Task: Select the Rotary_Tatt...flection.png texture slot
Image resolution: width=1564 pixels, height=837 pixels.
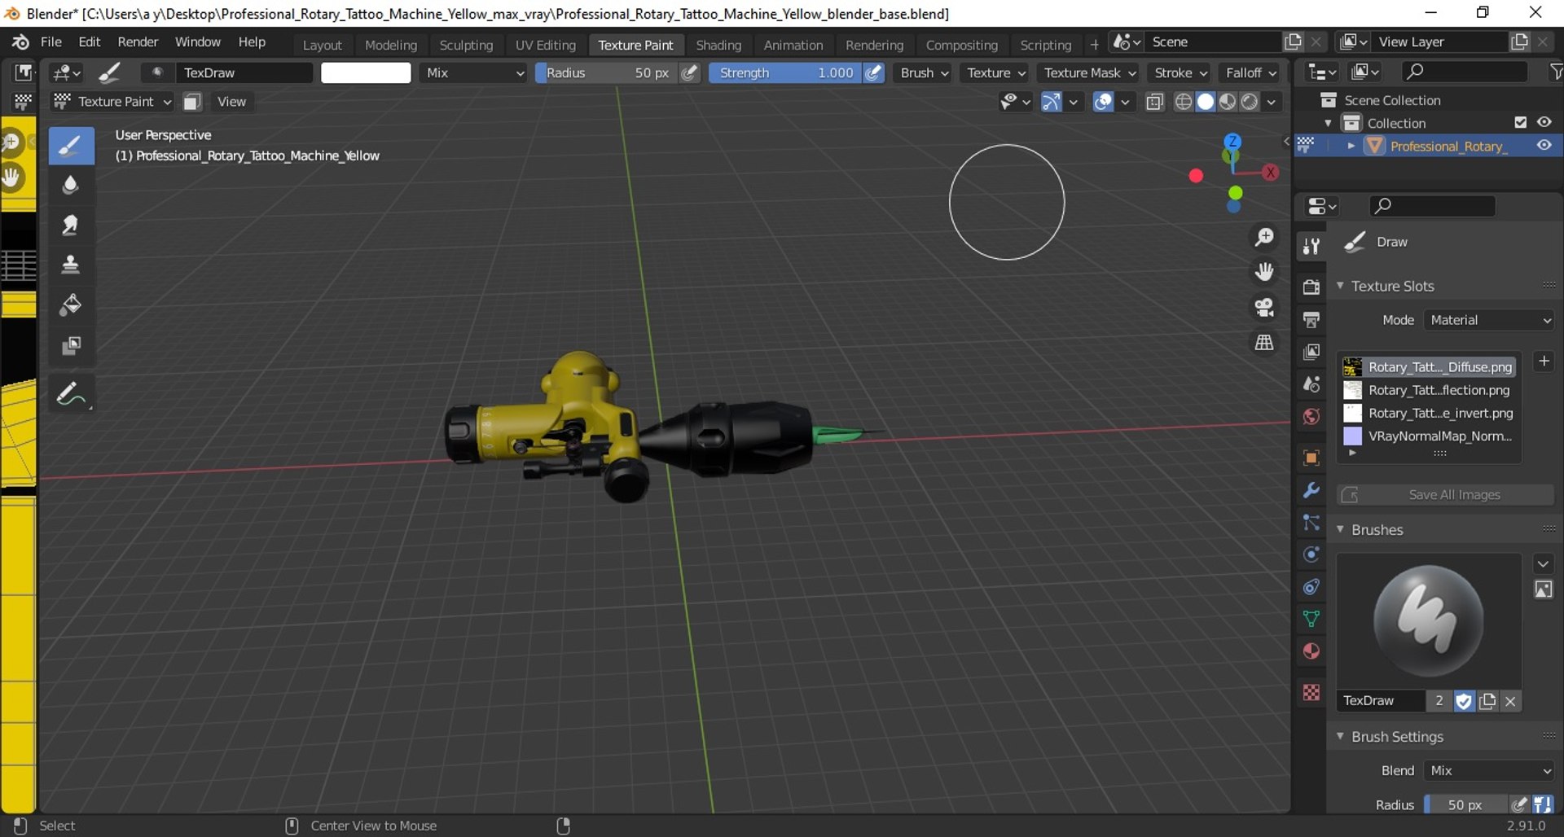Action: click(x=1428, y=390)
